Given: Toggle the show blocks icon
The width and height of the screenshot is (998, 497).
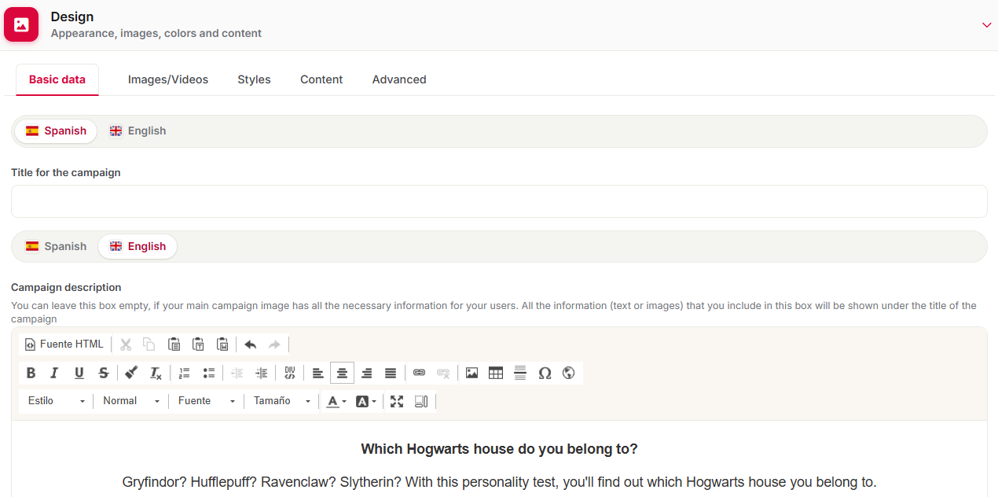Looking at the screenshot, I should click(x=421, y=401).
